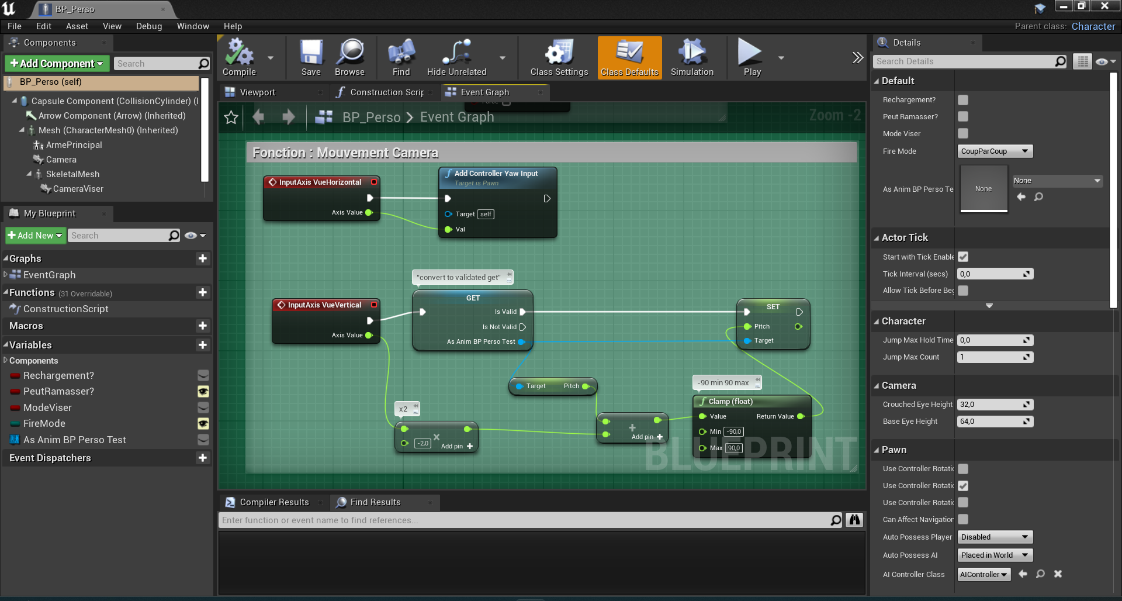Open Class Settings from the toolbar

tap(559, 57)
